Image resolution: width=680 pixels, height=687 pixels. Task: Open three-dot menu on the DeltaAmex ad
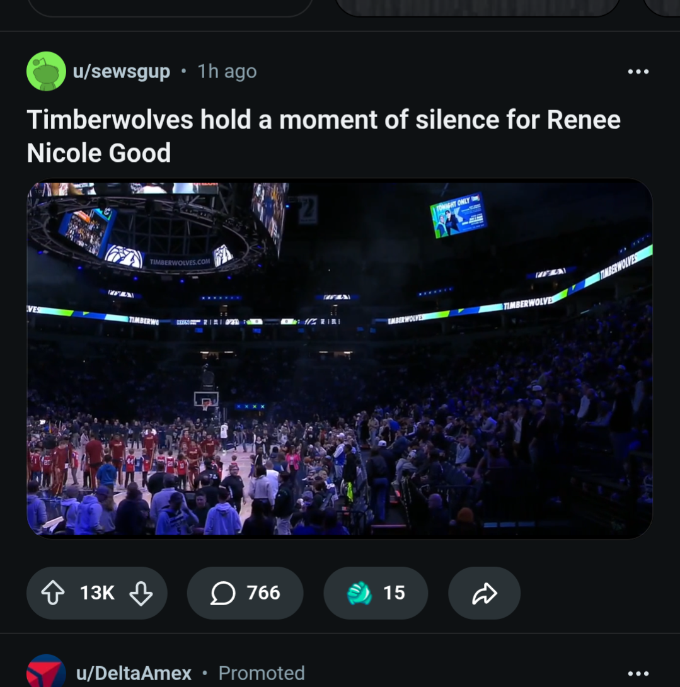click(638, 673)
